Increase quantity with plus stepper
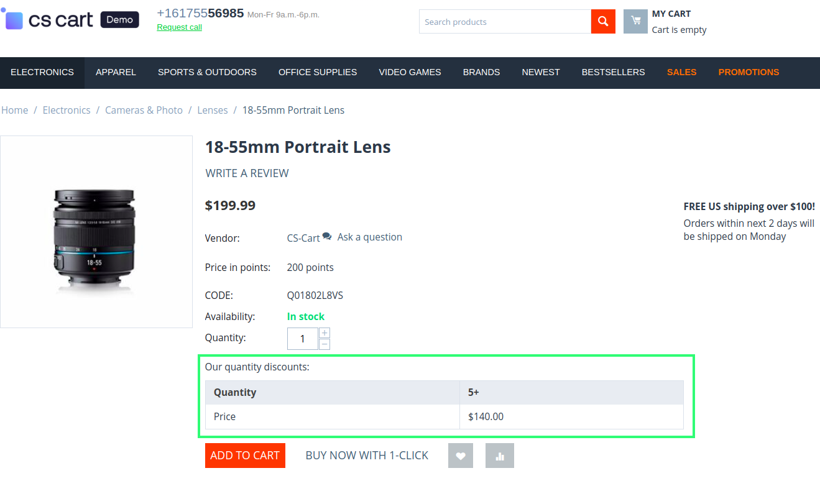Viewport: 820px width, 486px height. click(x=325, y=333)
